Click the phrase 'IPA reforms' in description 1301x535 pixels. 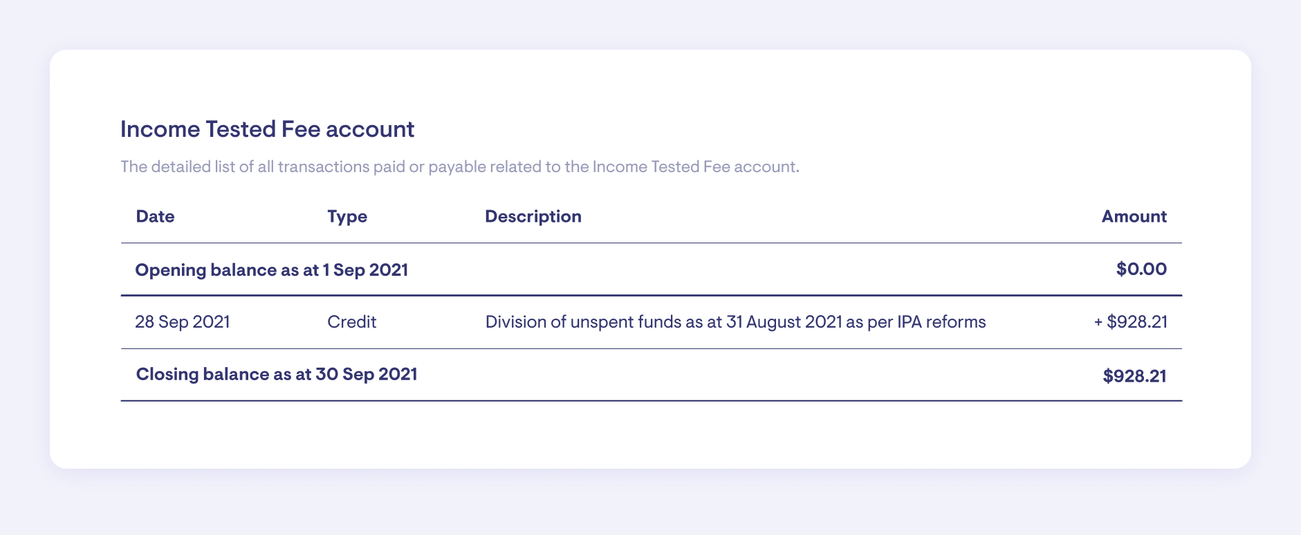pyautogui.click(x=941, y=322)
